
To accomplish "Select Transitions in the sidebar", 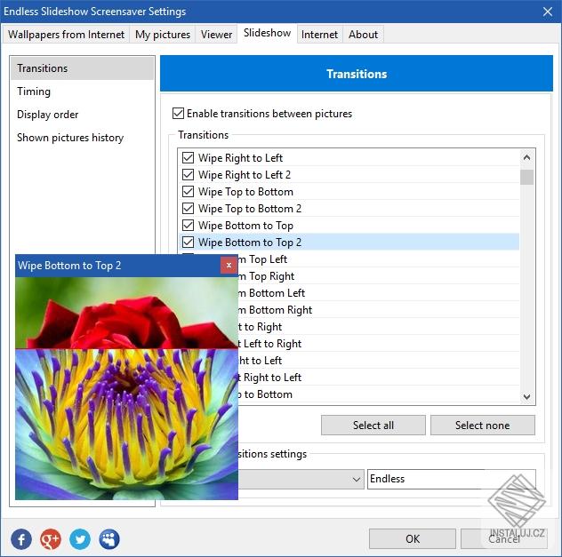I will (83, 68).
